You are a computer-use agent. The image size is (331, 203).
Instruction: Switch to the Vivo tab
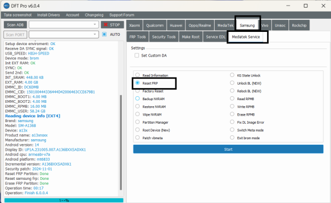(x=265, y=25)
